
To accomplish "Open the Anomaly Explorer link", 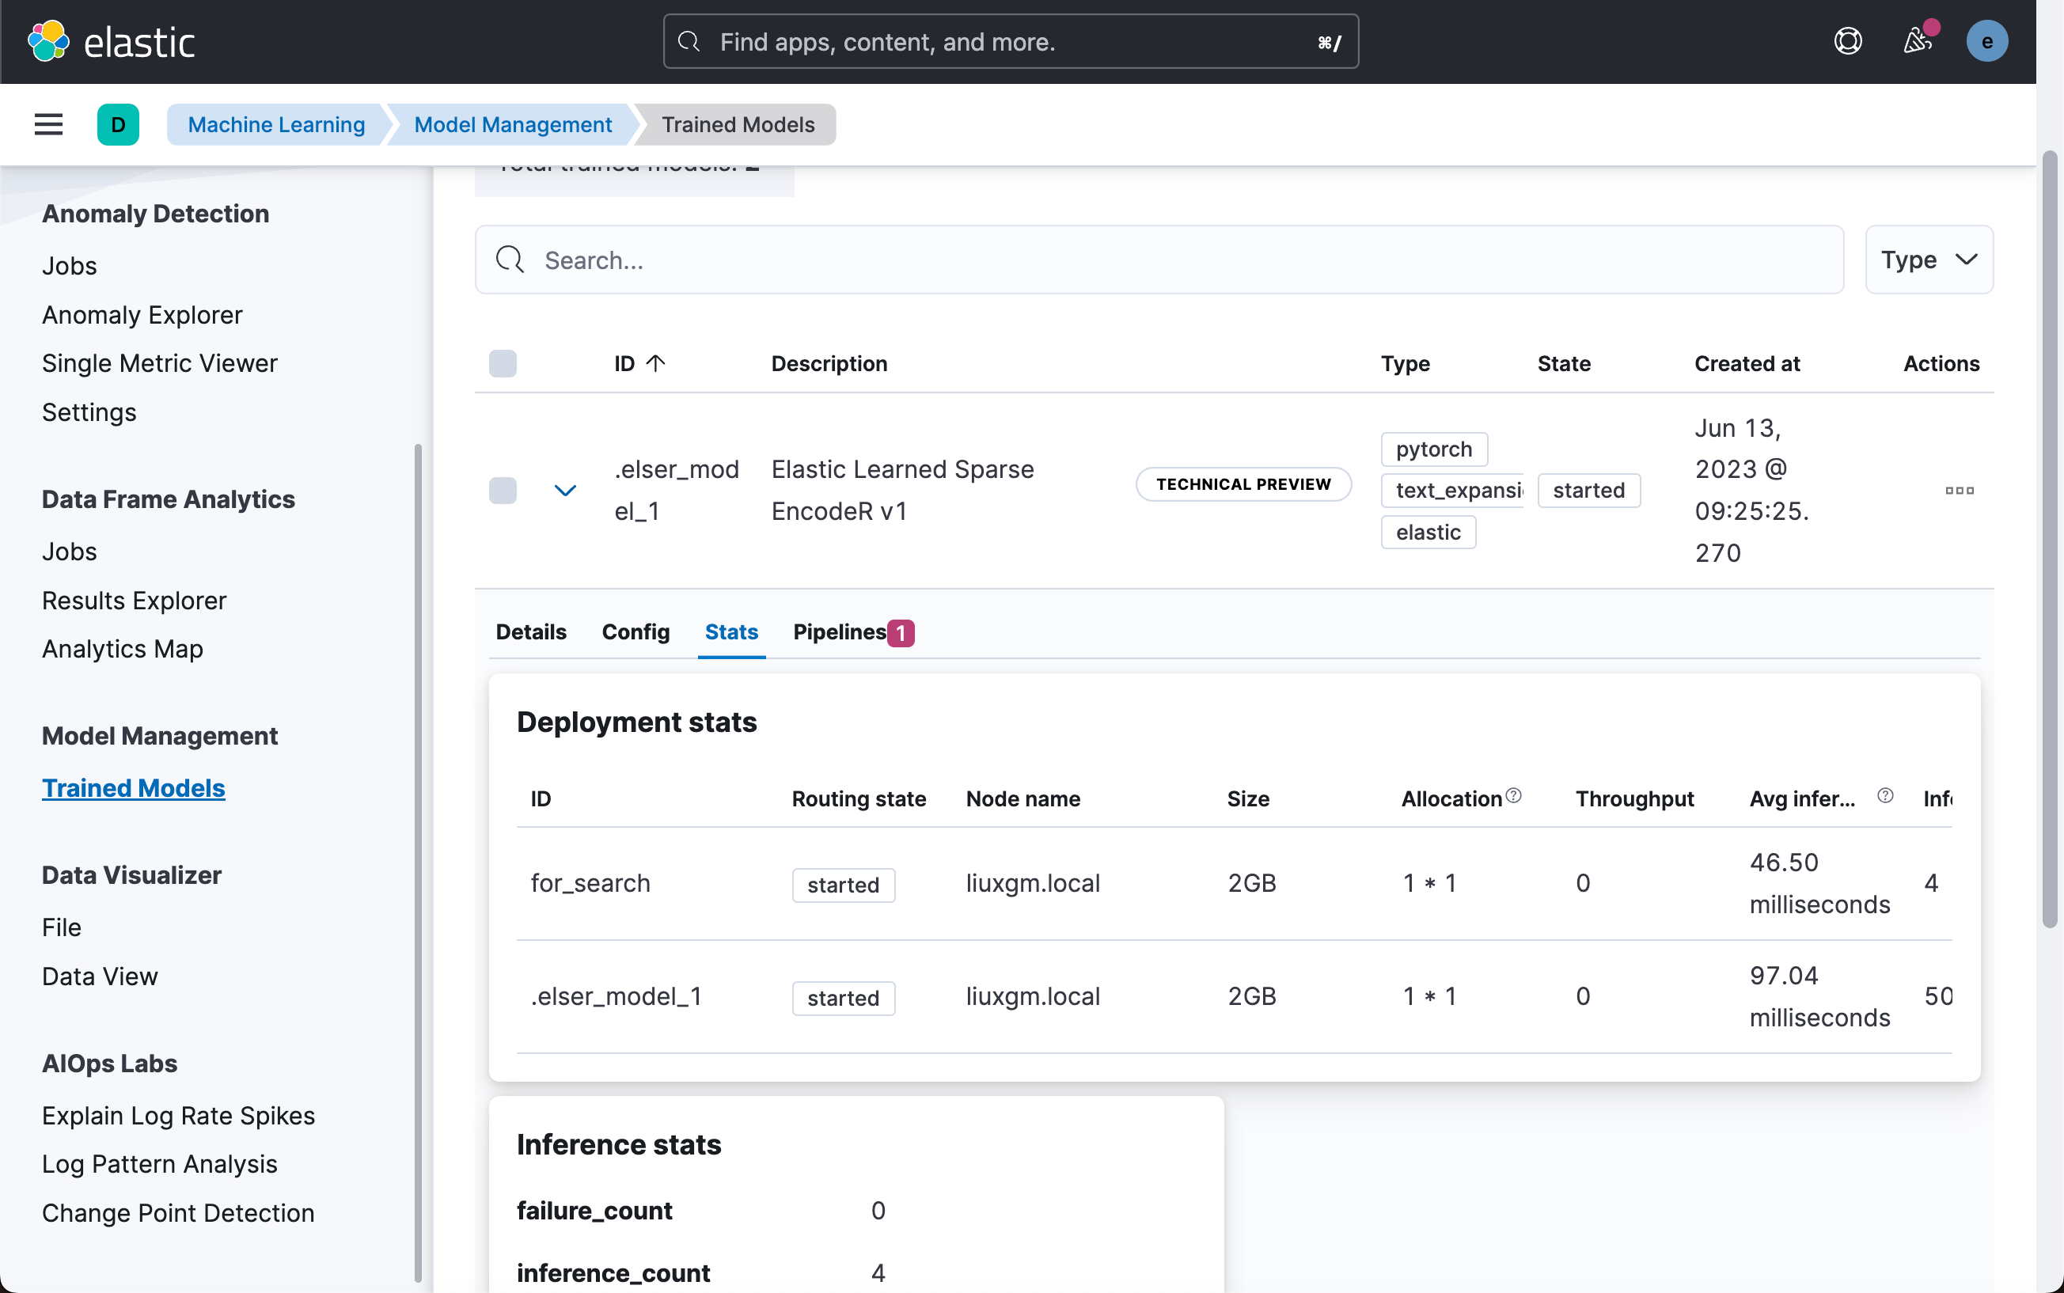I will tap(142, 315).
